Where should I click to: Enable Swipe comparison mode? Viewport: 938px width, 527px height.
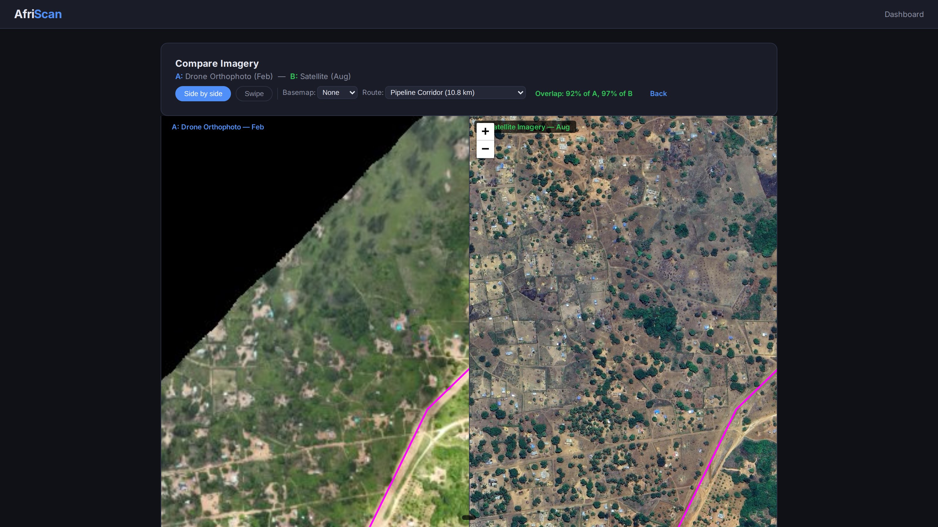(254, 93)
